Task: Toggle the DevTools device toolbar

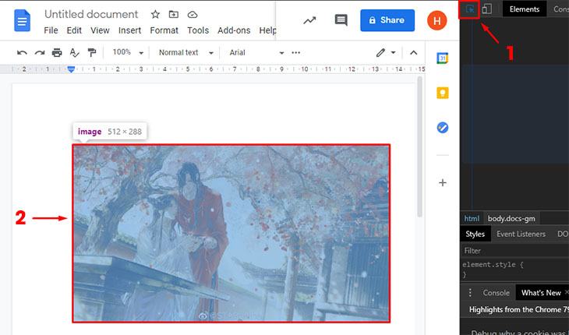Action: [x=487, y=9]
